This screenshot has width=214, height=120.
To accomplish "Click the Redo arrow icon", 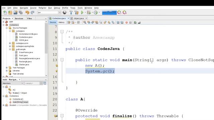I will point(32,13).
